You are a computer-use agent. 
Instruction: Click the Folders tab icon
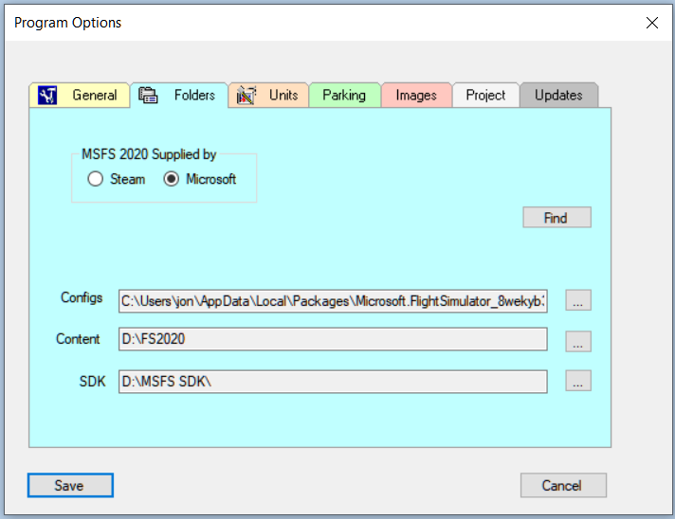coord(148,95)
